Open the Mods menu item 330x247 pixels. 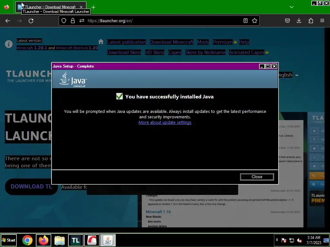pos(203,42)
